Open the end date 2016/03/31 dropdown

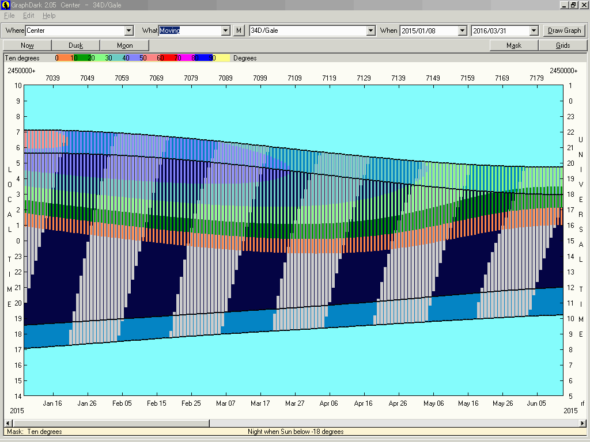[534, 31]
